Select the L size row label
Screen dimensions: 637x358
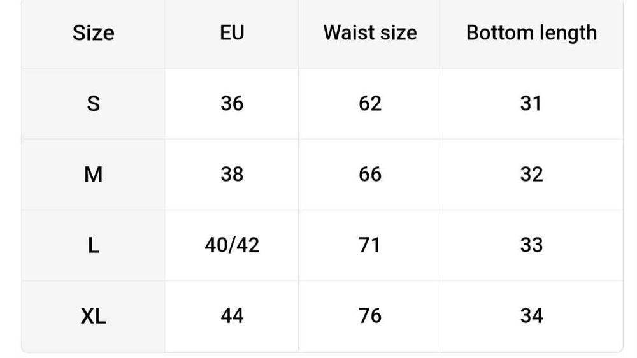pyautogui.click(x=93, y=245)
